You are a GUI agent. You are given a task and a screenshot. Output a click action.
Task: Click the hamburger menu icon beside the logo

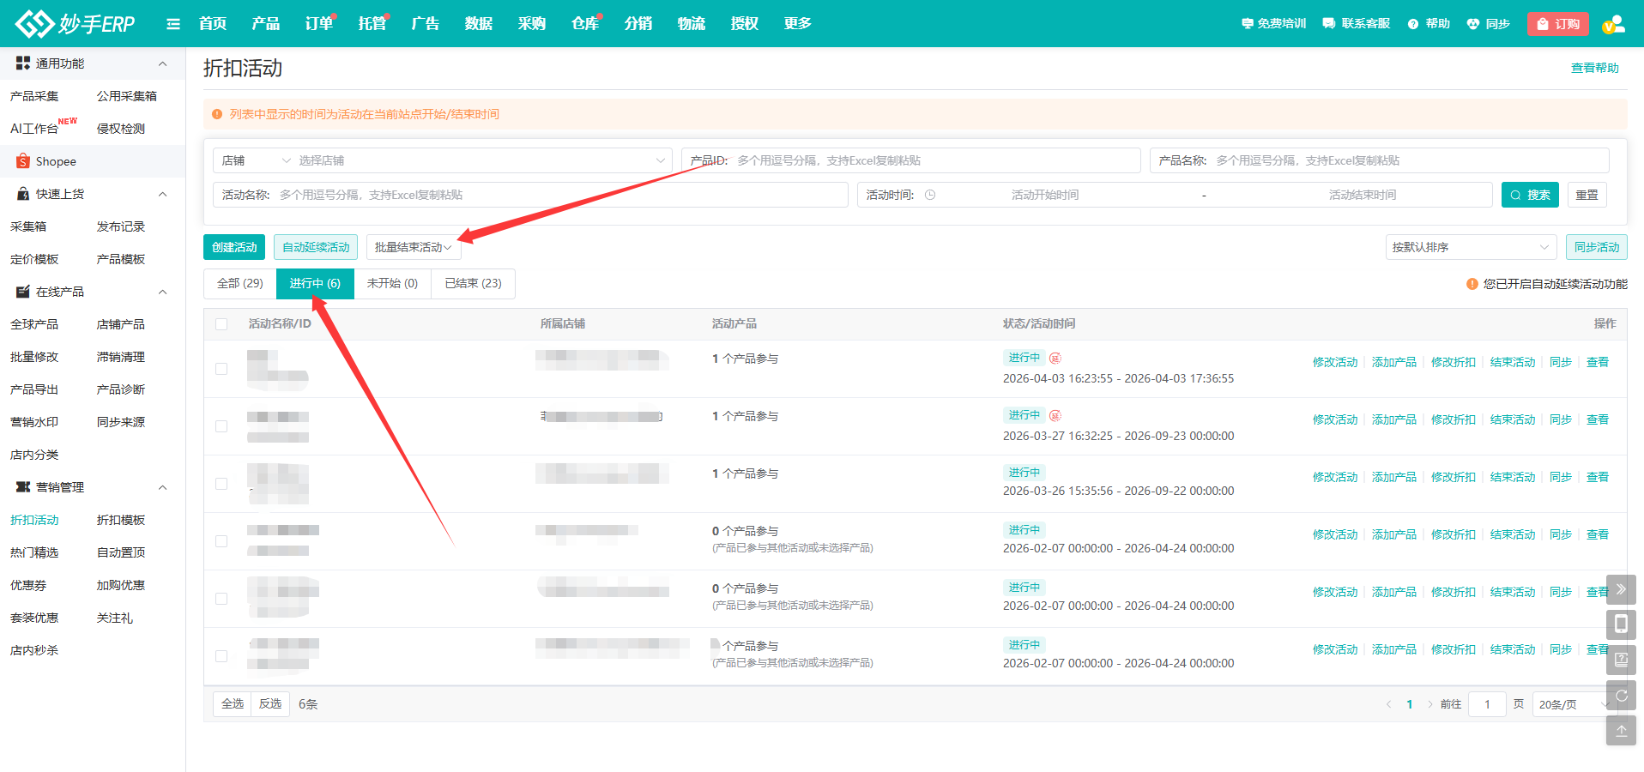point(173,24)
